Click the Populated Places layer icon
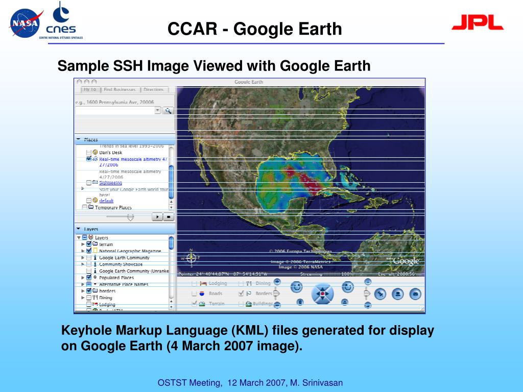This screenshot has height=392, width=523. [95, 277]
